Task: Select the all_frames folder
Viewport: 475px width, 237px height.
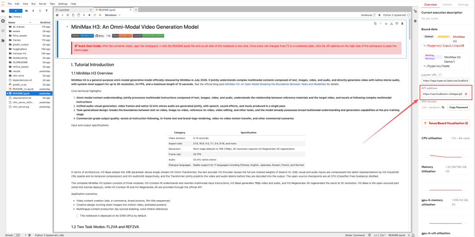Action: point(29,27)
